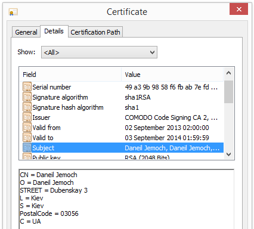This screenshot has height=229, width=254.
Task: Click the field list scroll down arrow
Action: click(228, 154)
